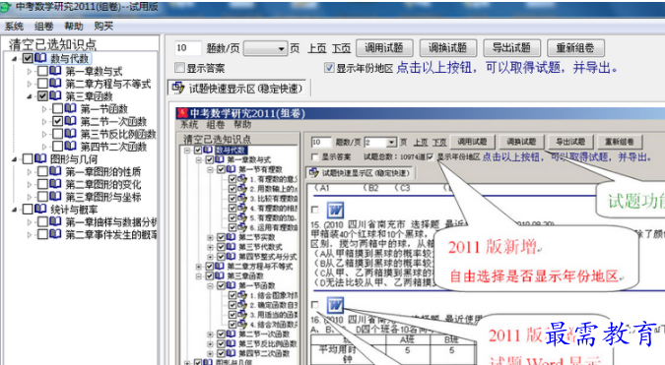Viewport: 665px width, 365px height.
Task: Click the 重新组卷 button
Action: click(x=575, y=48)
